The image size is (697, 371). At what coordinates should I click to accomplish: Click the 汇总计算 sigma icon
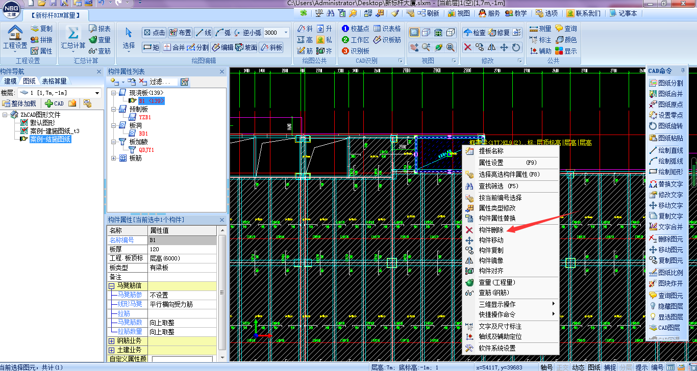tap(73, 34)
